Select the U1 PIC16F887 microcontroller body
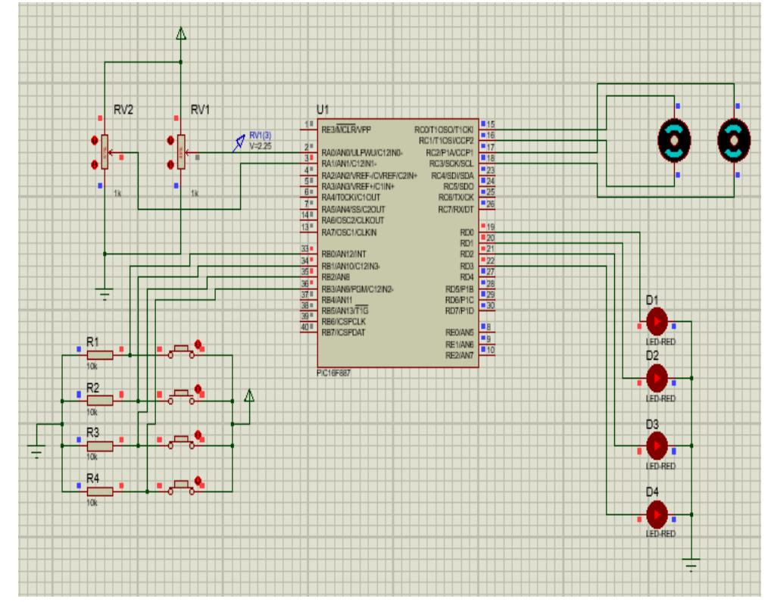This screenshot has width=771, height=602. [398, 243]
